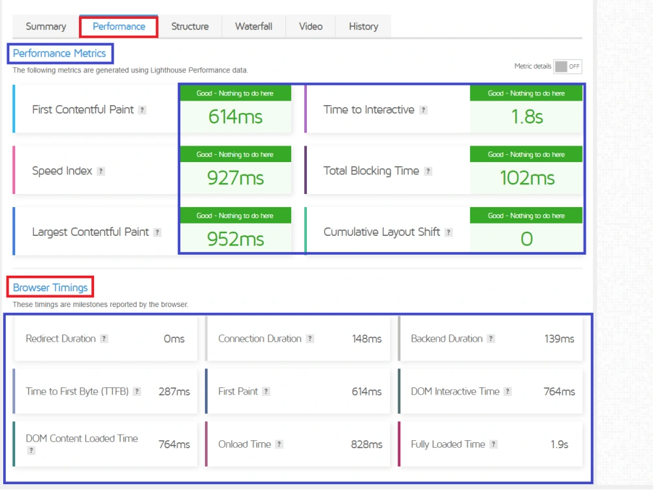This screenshot has width=653, height=490.
Task: Click the 764ms DOM Content Loaded value
Action: coord(174,445)
